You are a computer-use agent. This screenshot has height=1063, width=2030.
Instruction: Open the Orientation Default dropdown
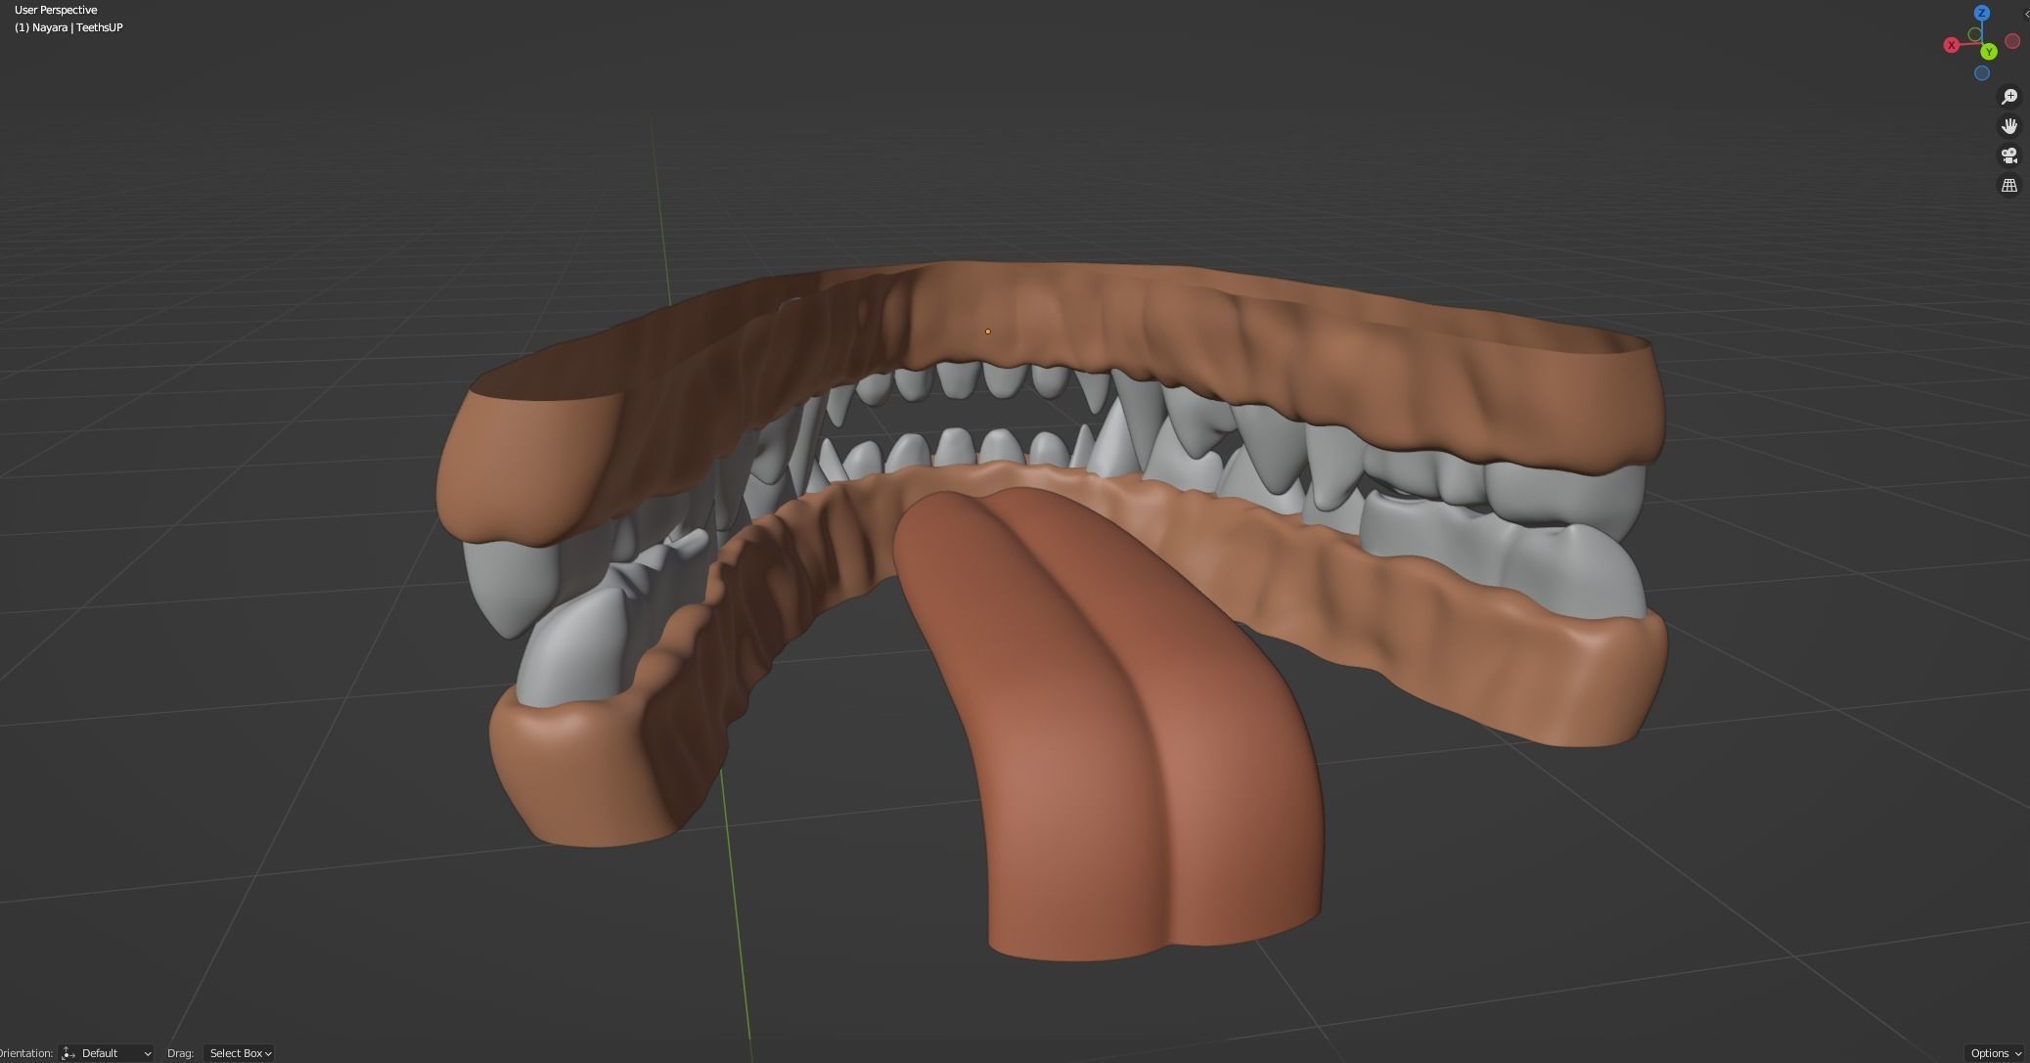click(x=108, y=1053)
